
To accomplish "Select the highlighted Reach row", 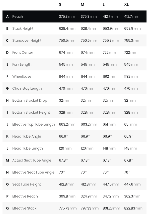I will 74,16.
